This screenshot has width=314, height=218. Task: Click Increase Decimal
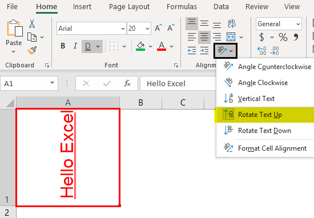point(261,51)
